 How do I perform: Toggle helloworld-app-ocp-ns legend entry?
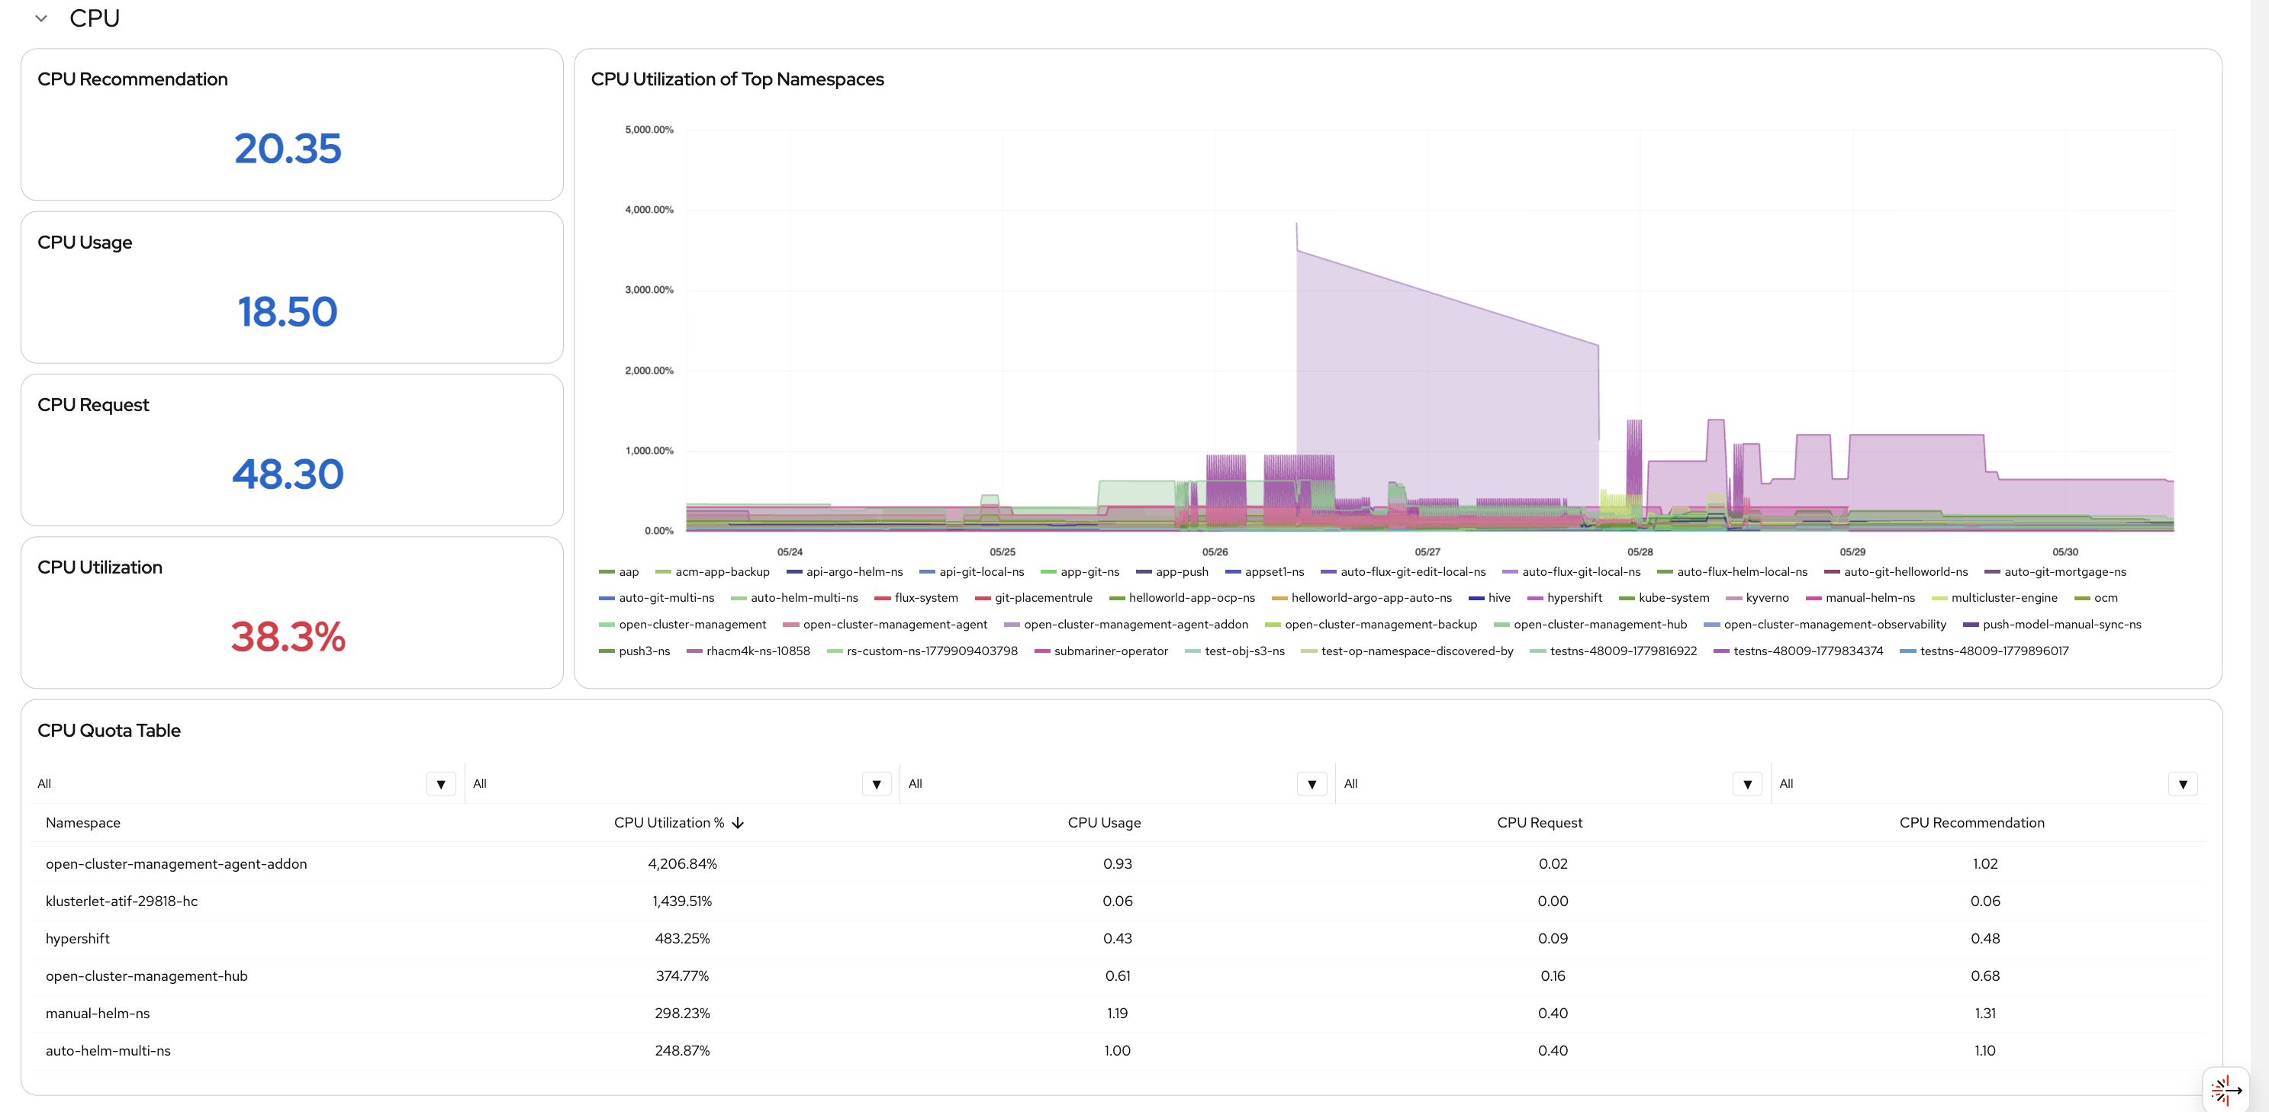[x=1182, y=598]
